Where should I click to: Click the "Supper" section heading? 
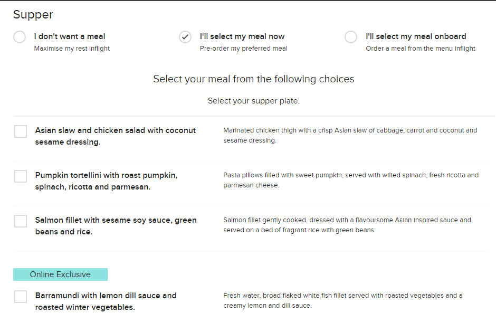[33, 15]
